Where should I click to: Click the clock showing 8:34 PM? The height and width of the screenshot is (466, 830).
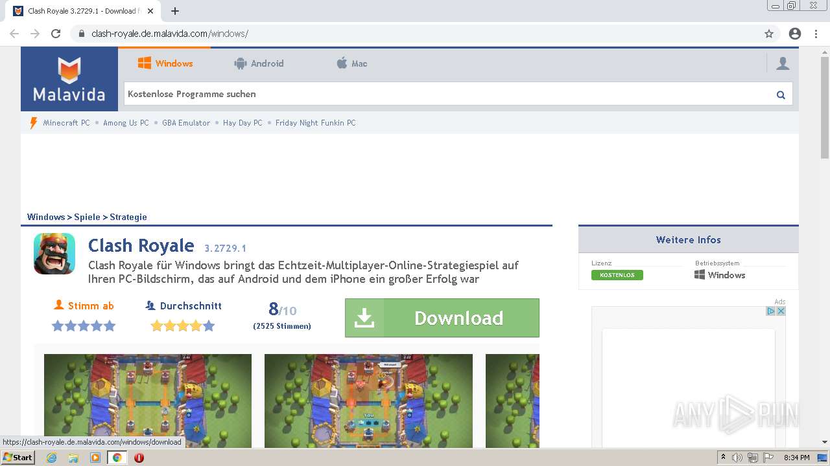click(796, 458)
